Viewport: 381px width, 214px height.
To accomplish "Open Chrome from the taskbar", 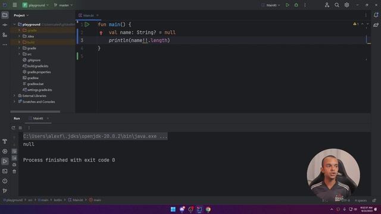I will (208, 209).
